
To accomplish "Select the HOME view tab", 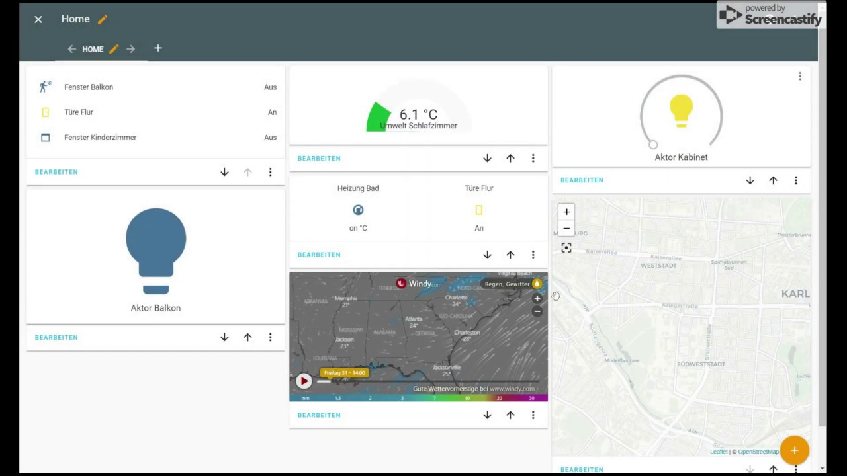I will (x=93, y=49).
